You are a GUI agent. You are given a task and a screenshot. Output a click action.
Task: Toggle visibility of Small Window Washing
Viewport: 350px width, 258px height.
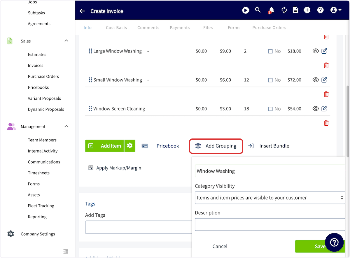pos(316,80)
